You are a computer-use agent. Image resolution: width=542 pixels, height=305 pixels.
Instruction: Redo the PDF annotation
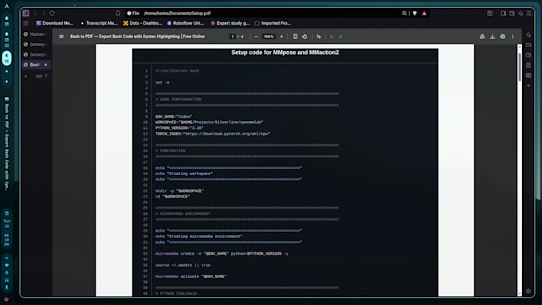pos(340,37)
